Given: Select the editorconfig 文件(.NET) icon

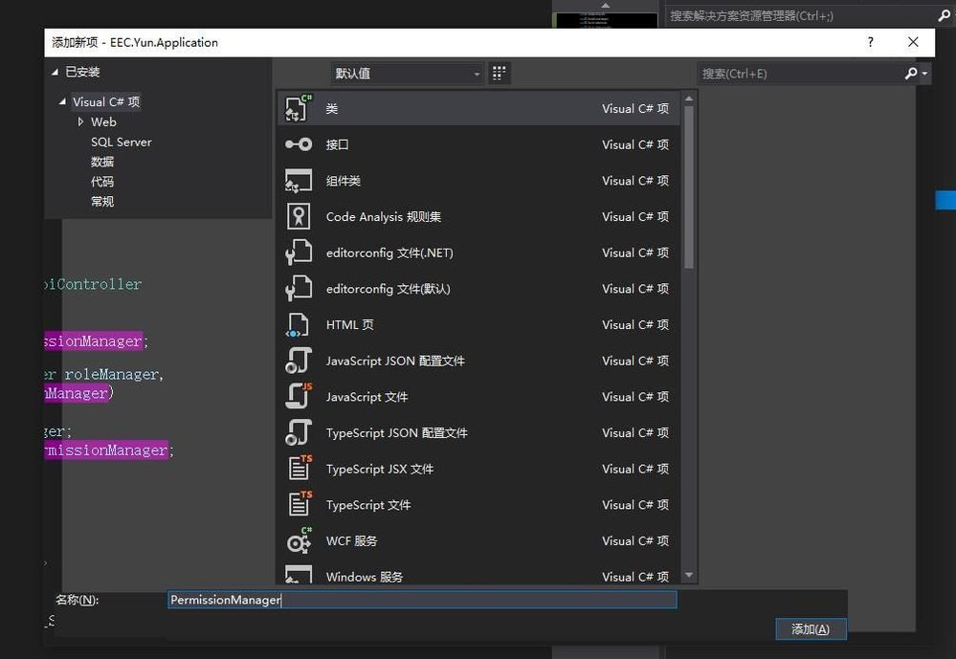Looking at the screenshot, I should 299,253.
